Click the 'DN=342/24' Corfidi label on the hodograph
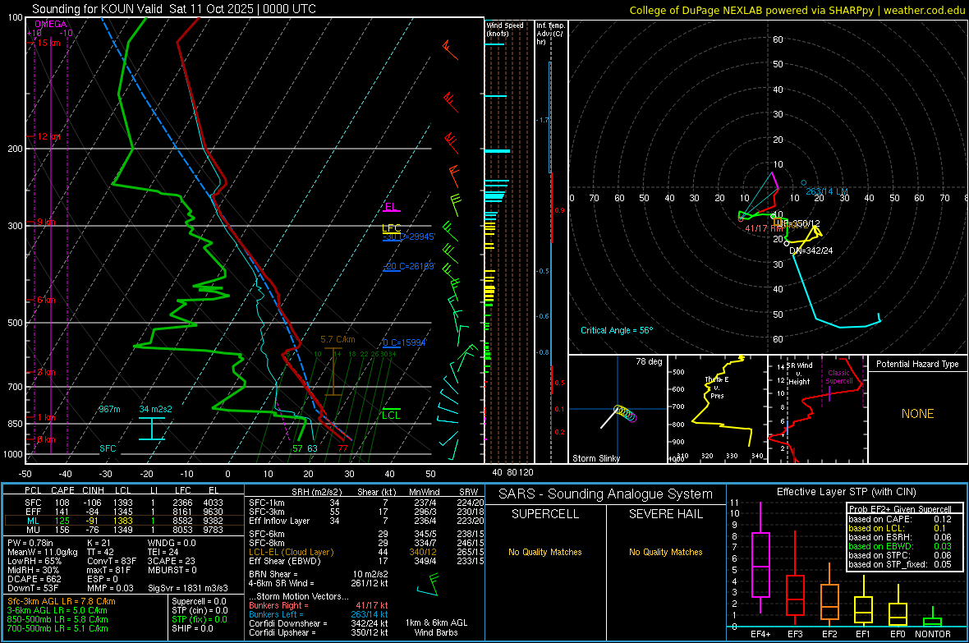The height and width of the screenshot is (643, 969). (811, 250)
